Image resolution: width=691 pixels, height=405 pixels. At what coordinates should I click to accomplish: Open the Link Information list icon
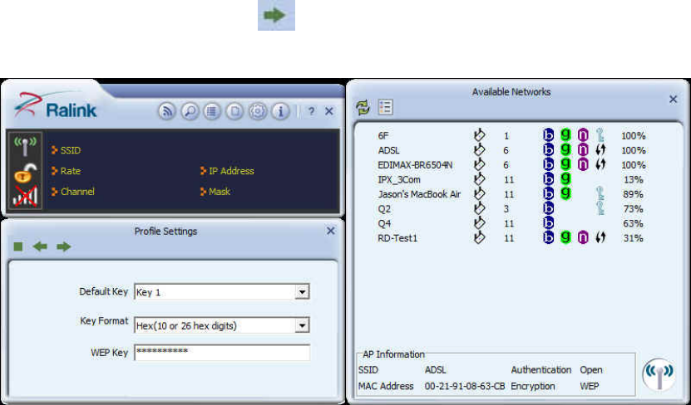(x=212, y=111)
